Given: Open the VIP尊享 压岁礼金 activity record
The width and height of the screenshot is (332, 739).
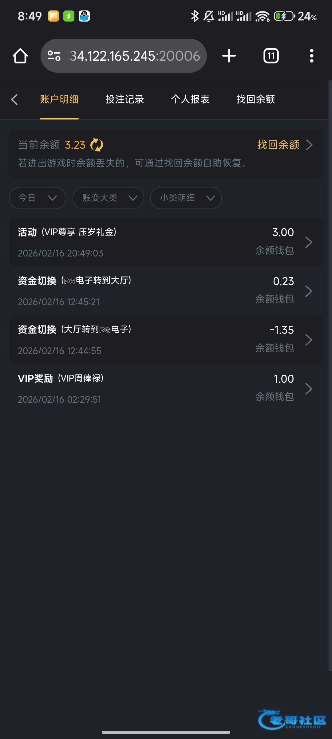Looking at the screenshot, I should pos(166,242).
